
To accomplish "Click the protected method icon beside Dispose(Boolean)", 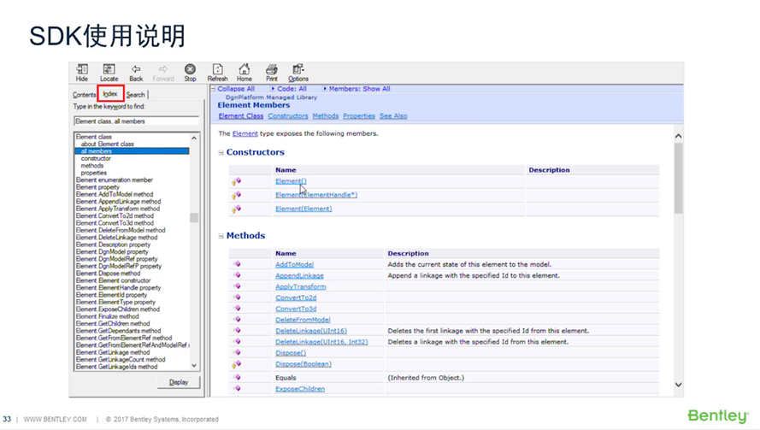I will [236, 364].
